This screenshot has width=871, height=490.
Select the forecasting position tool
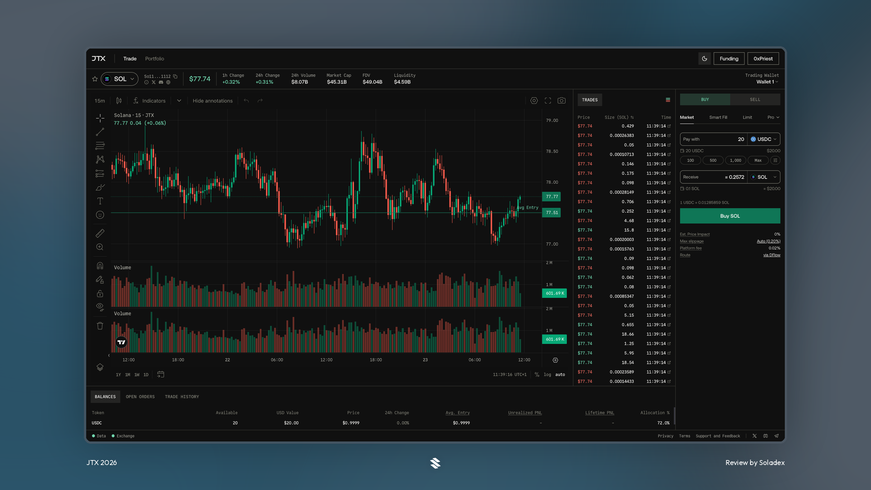point(100,173)
